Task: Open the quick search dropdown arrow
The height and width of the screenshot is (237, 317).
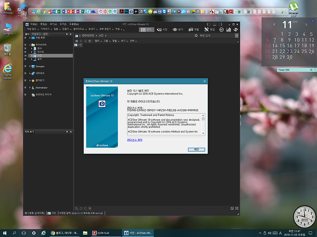Action: (x=237, y=36)
